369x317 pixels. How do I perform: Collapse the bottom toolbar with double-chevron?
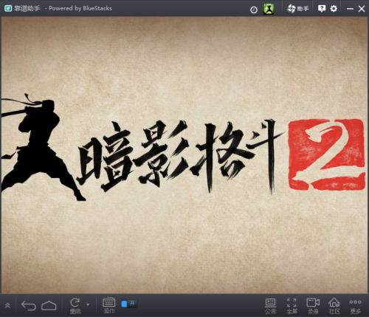point(7,305)
